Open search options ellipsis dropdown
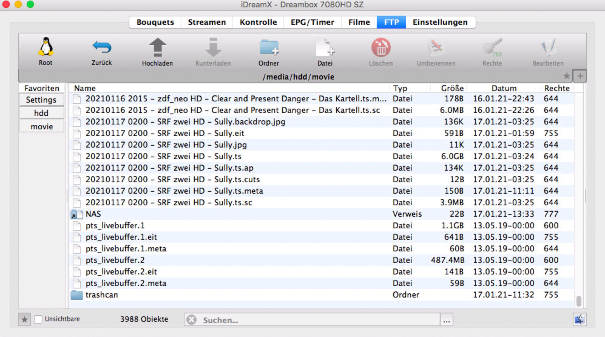This screenshot has width=605, height=337. [446, 320]
